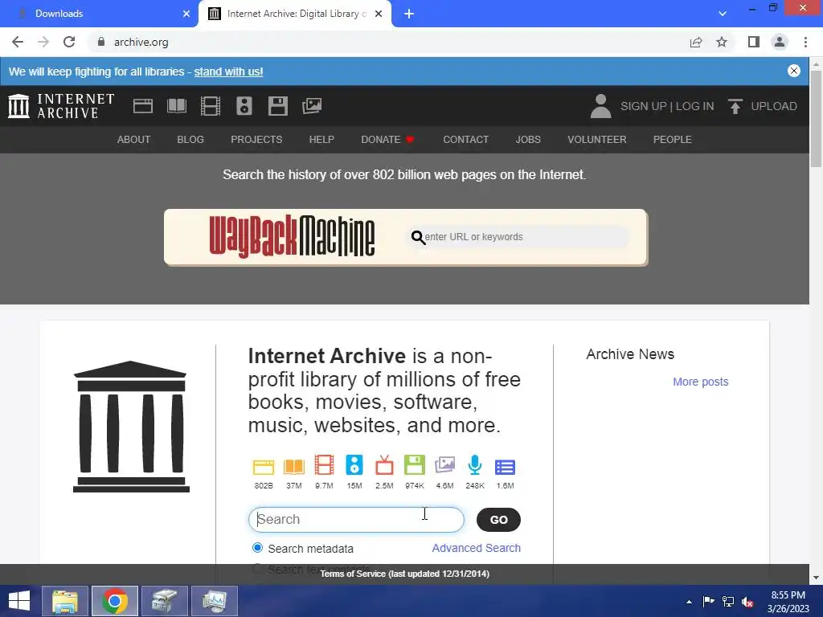Open the Texts book icon in top navigation

[x=176, y=106]
